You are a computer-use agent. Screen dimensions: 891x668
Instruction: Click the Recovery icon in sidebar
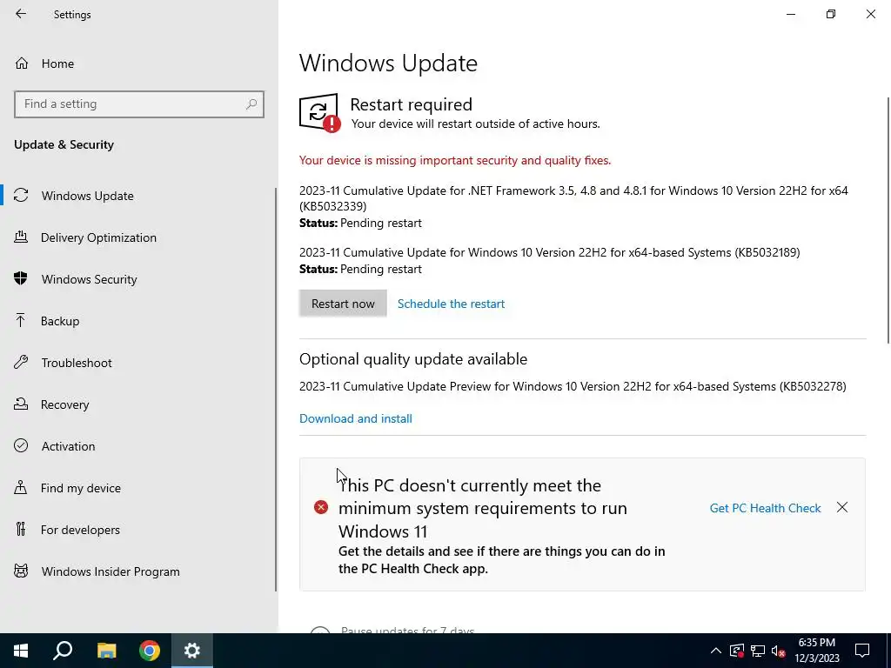pyautogui.click(x=21, y=404)
